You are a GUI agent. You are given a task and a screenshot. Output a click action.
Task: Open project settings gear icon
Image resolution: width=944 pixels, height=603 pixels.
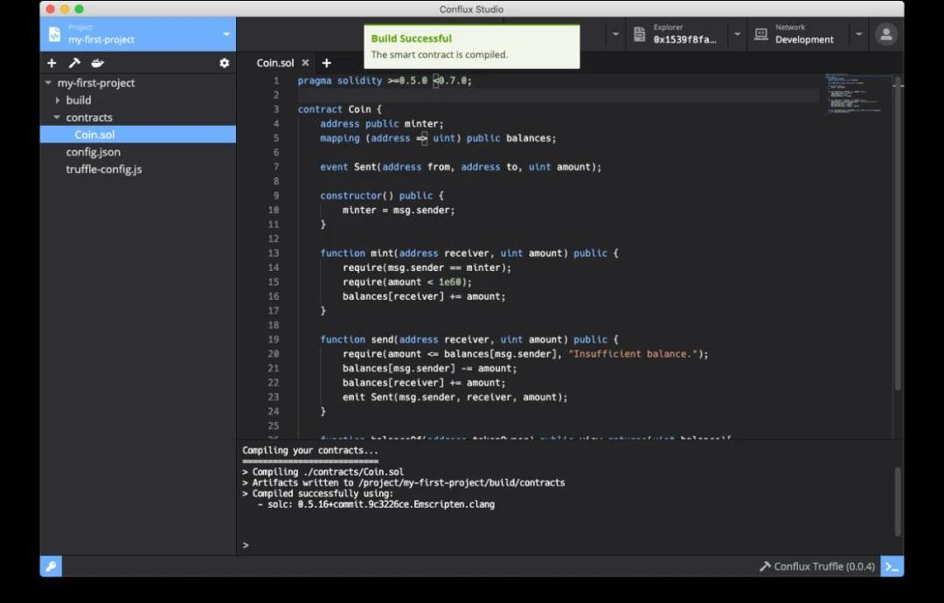click(224, 63)
